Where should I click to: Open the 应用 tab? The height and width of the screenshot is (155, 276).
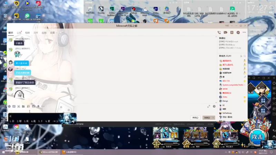click(44, 33)
